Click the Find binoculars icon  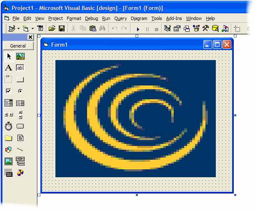(x=102, y=28)
